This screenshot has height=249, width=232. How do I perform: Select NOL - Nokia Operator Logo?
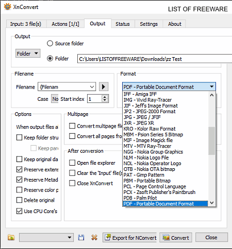165,163
